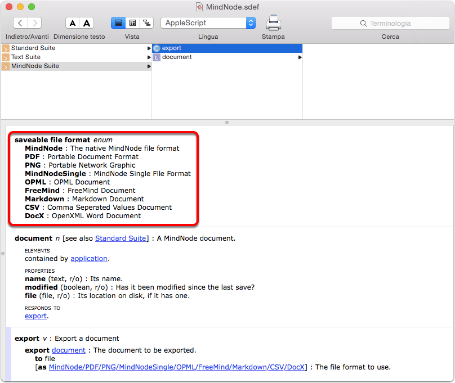Select Standard Suite in the list
455x383 pixels.
point(77,48)
